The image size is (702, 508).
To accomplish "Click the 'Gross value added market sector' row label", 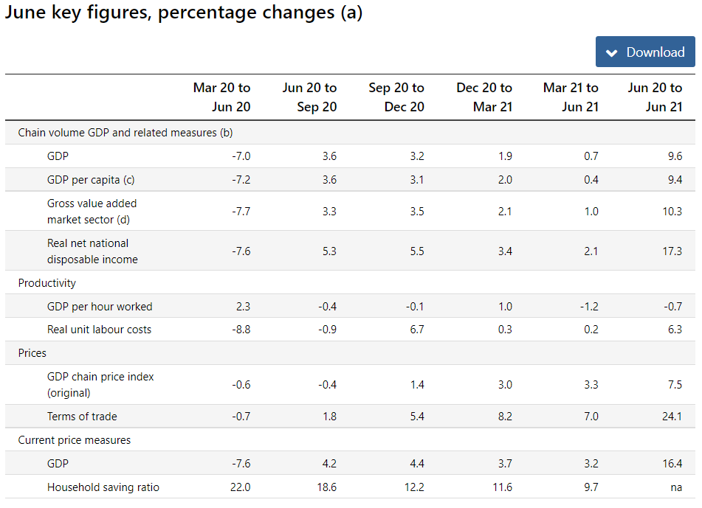I will click(92, 212).
